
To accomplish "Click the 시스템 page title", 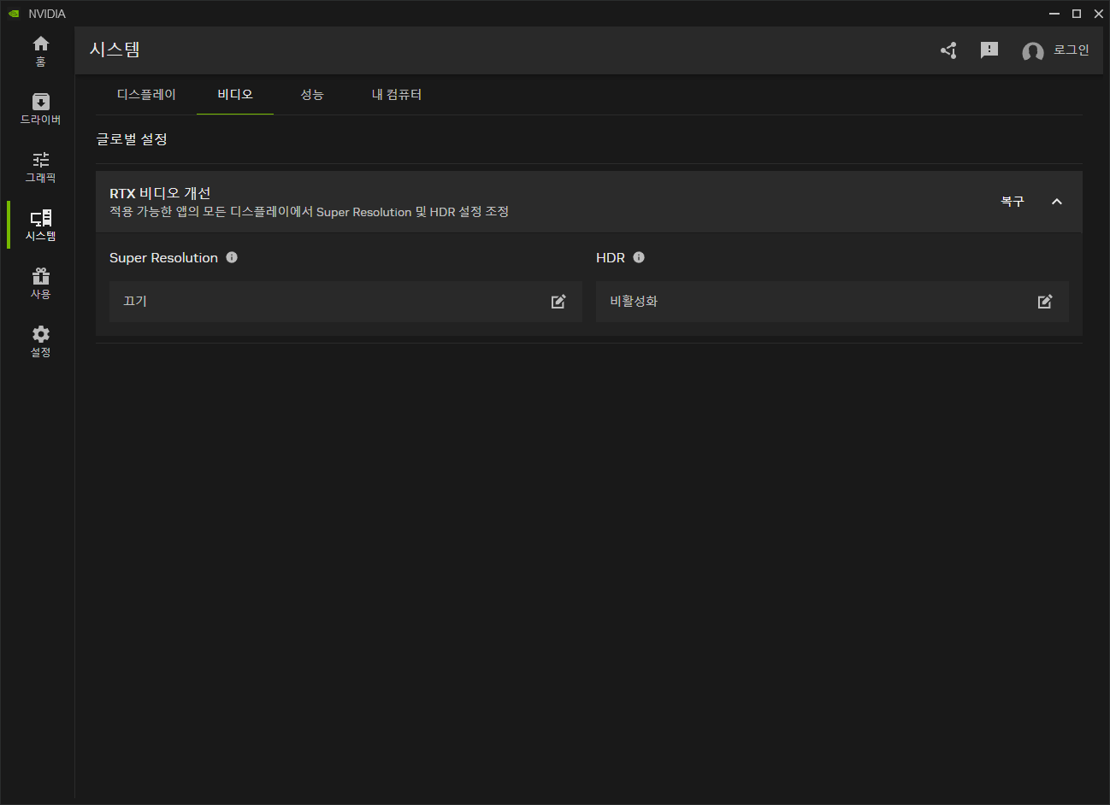I will 115,50.
